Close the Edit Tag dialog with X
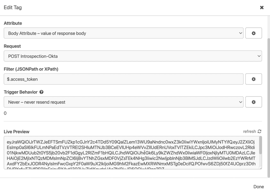This screenshot has height=194, width=270. pos(262,8)
